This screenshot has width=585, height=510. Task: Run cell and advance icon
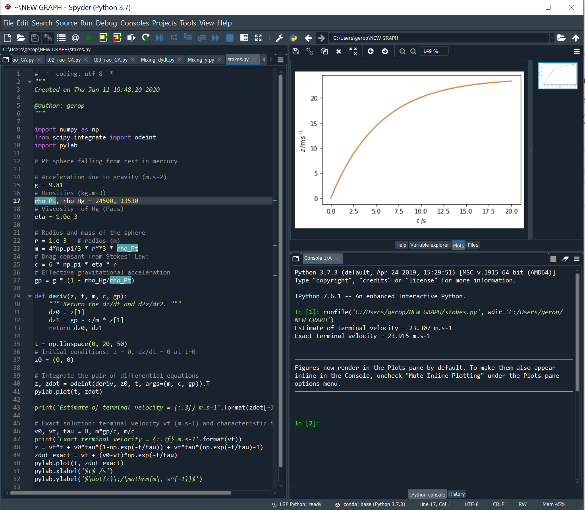(x=117, y=38)
